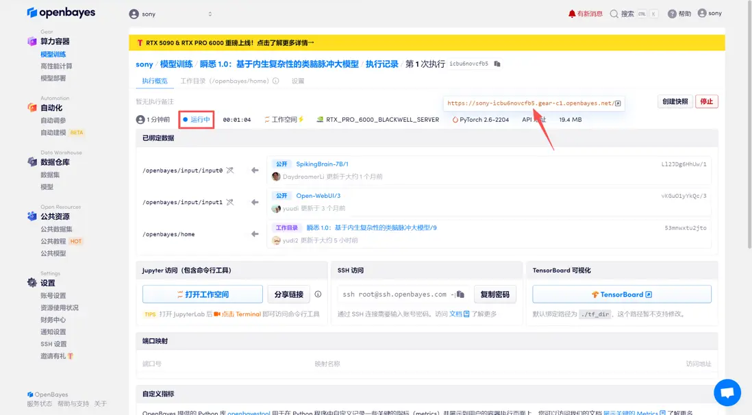Click the 点击 Terminal tip link
Image resolution: width=752 pixels, height=415 pixels.
(x=238, y=314)
